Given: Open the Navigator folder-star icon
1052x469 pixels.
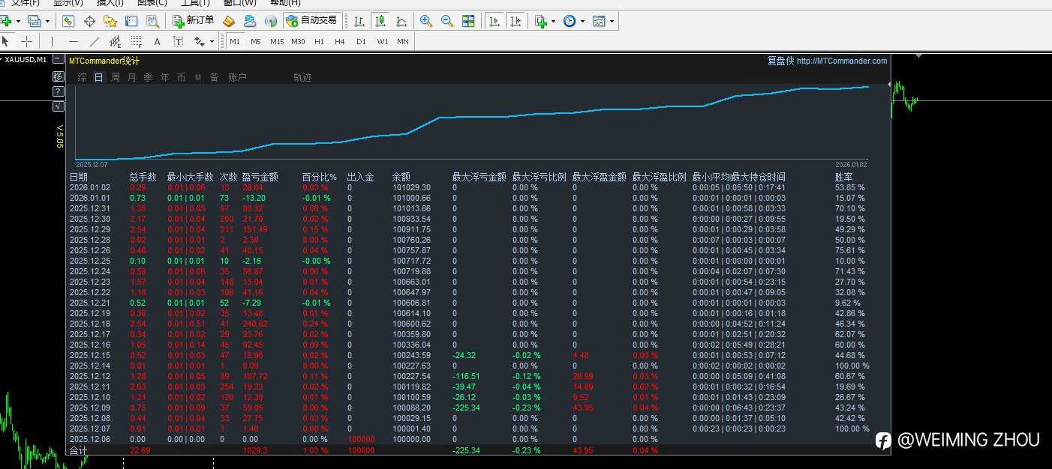Looking at the screenshot, I should (x=110, y=21).
